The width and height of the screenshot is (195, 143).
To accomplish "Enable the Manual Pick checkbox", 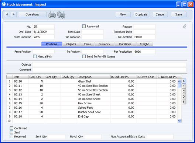I will [35, 56].
